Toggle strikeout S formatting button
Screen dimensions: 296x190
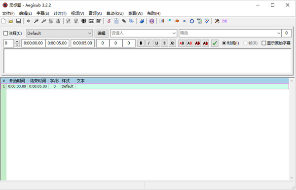pos(164,43)
